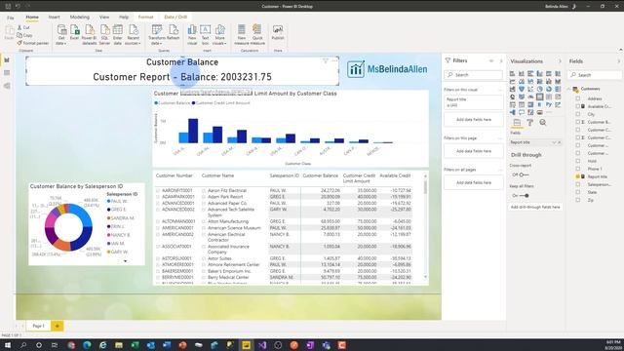Open the Recent sources dropdown

pyautogui.click(x=133, y=34)
